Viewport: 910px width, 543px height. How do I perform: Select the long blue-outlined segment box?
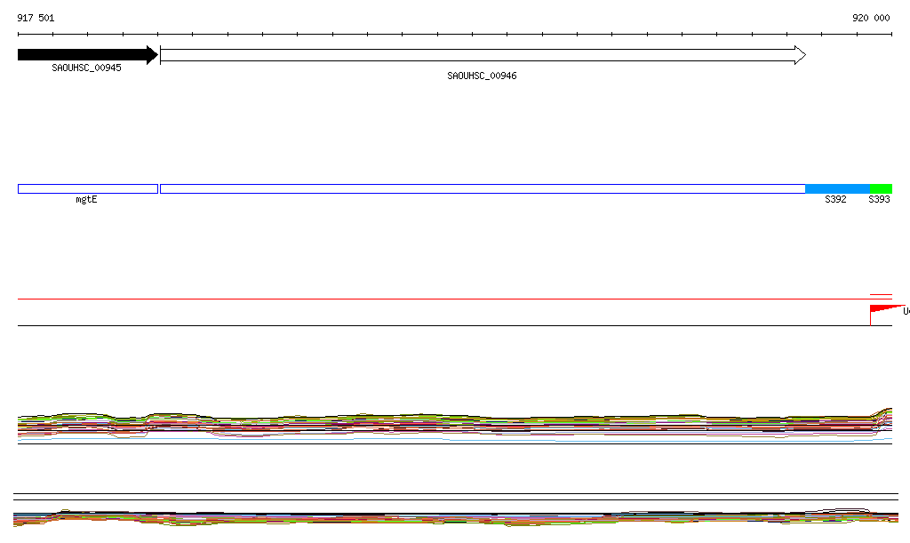pos(482,188)
